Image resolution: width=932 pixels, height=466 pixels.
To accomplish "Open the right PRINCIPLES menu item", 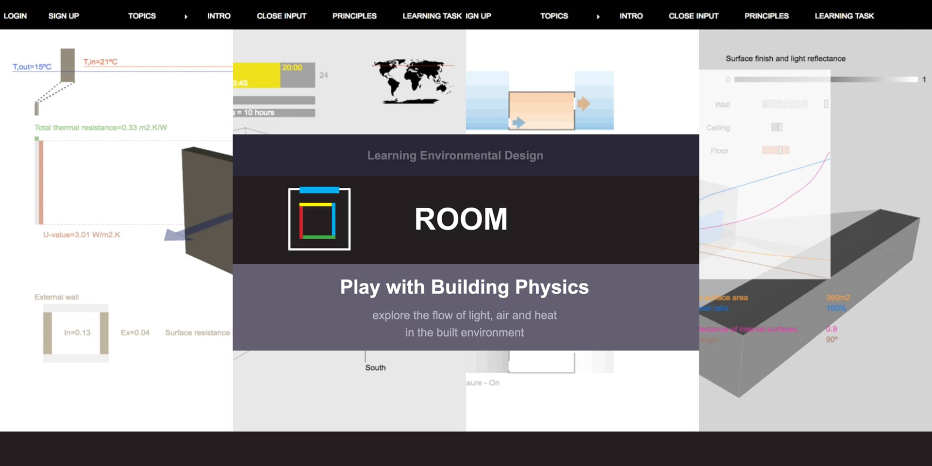I will [x=766, y=16].
